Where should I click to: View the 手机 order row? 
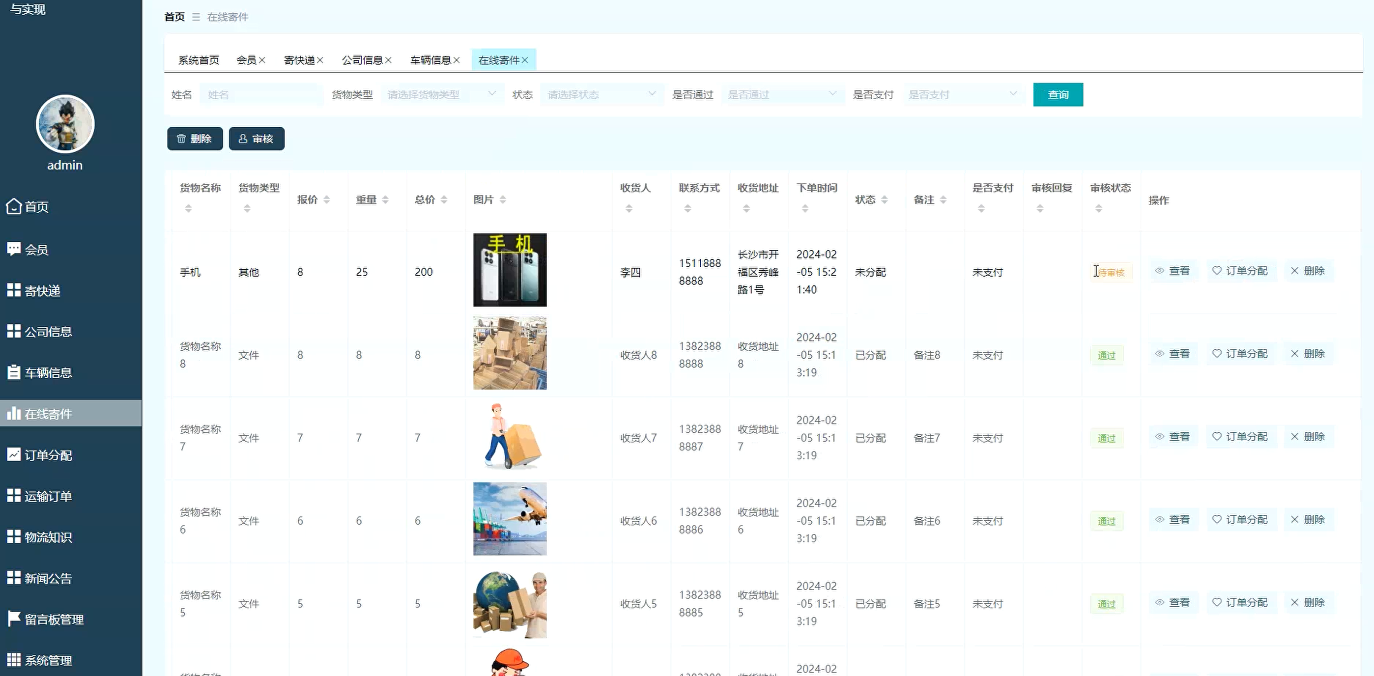pos(1173,271)
